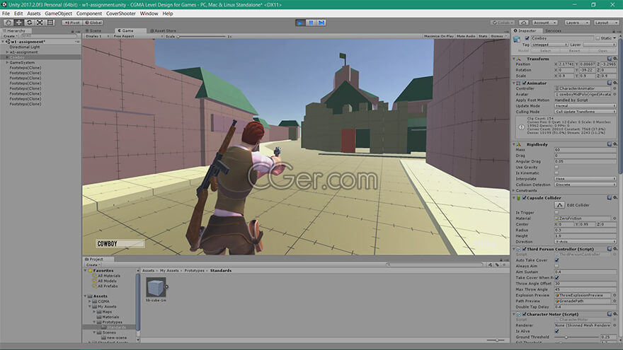This screenshot has width=623, height=350.
Task: Open the Component menu
Action: pos(89,13)
